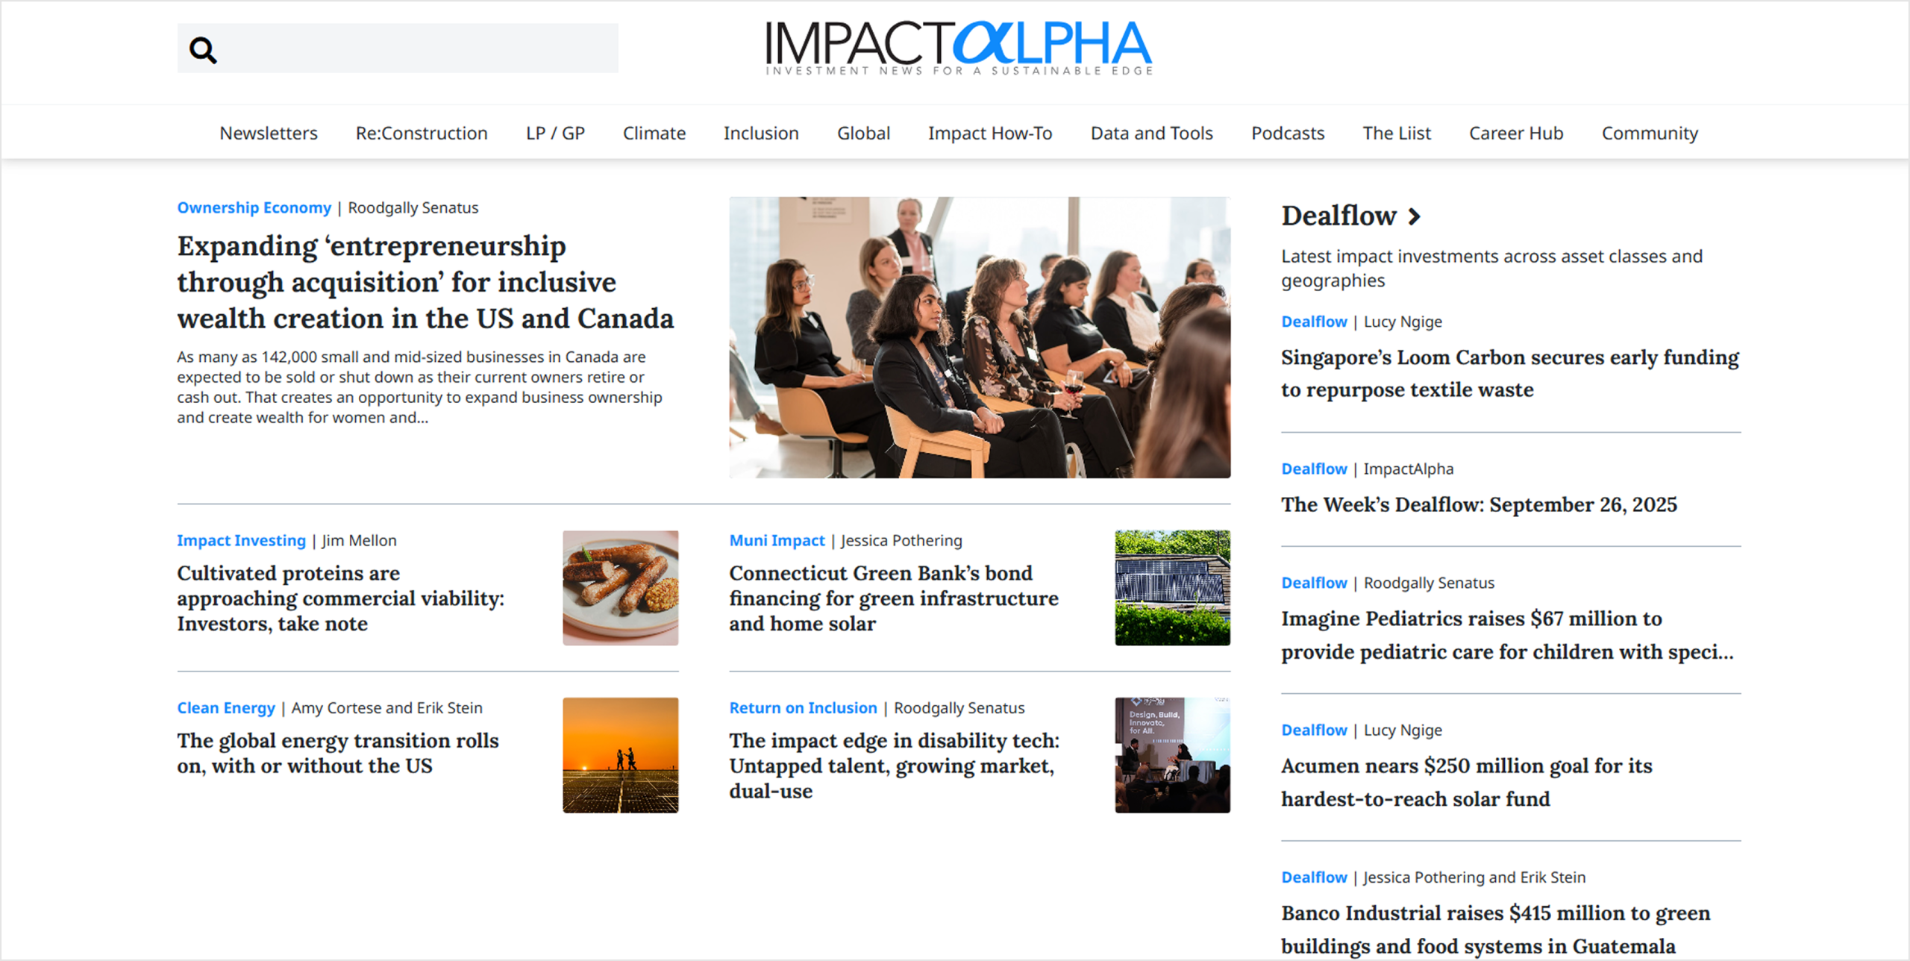Open the Ownership Economy category link

[254, 207]
